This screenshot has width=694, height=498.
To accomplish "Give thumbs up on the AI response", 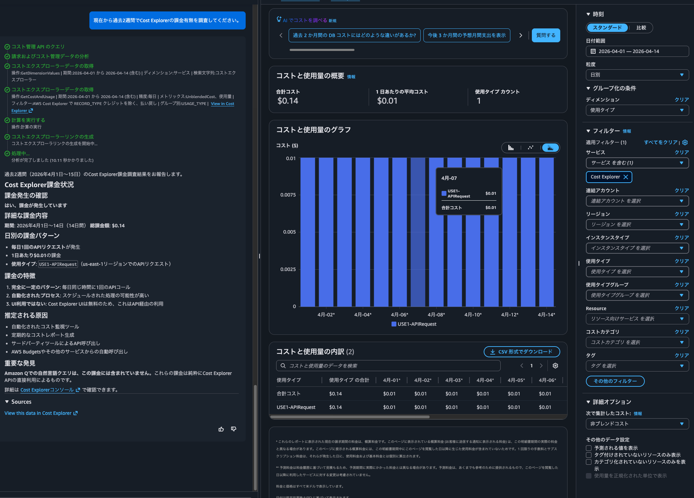I will [221, 429].
